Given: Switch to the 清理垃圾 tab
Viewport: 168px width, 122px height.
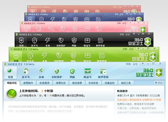Looking at the screenshot, I should 61,83.
